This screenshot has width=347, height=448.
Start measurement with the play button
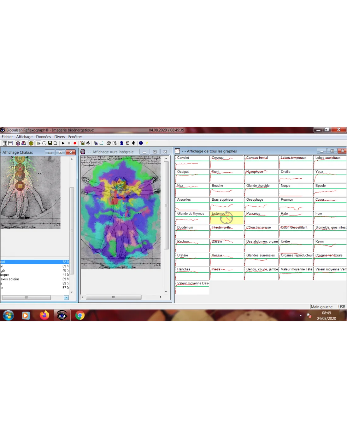coord(63,143)
